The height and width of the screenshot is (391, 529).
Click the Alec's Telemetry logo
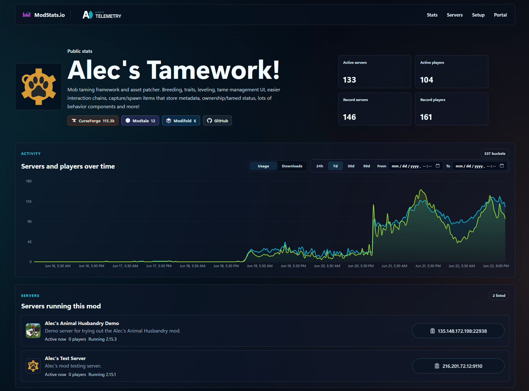coord(102,15)
